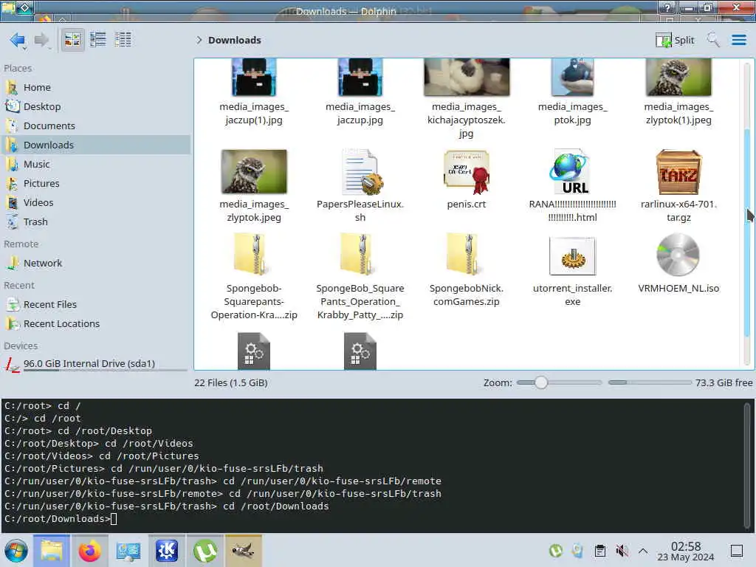
Task: Switch to Compact view mode
Action: coord(98,40)
